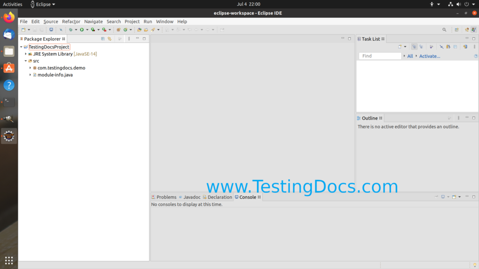Viewport: 479px width, 269px height.
Task: Toggle Categorized presentation in Task List
Action: (x=414, y=47)
